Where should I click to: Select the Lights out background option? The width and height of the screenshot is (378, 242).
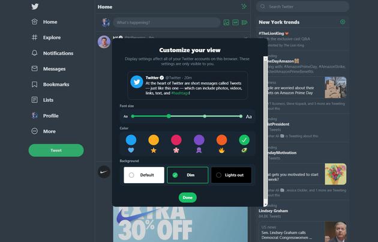(x=231, y=175)
